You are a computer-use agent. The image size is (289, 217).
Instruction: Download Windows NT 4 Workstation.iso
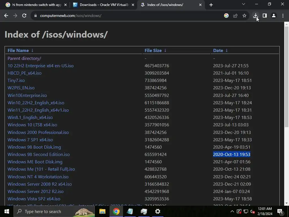(38, 177)
